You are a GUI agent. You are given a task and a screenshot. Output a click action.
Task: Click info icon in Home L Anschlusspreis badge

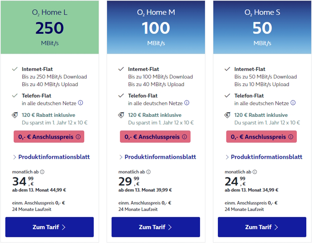click(78, 137)
